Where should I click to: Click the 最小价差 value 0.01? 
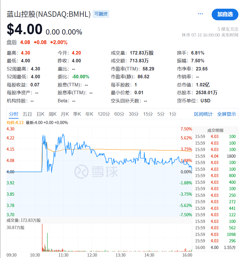coord(139,93)
